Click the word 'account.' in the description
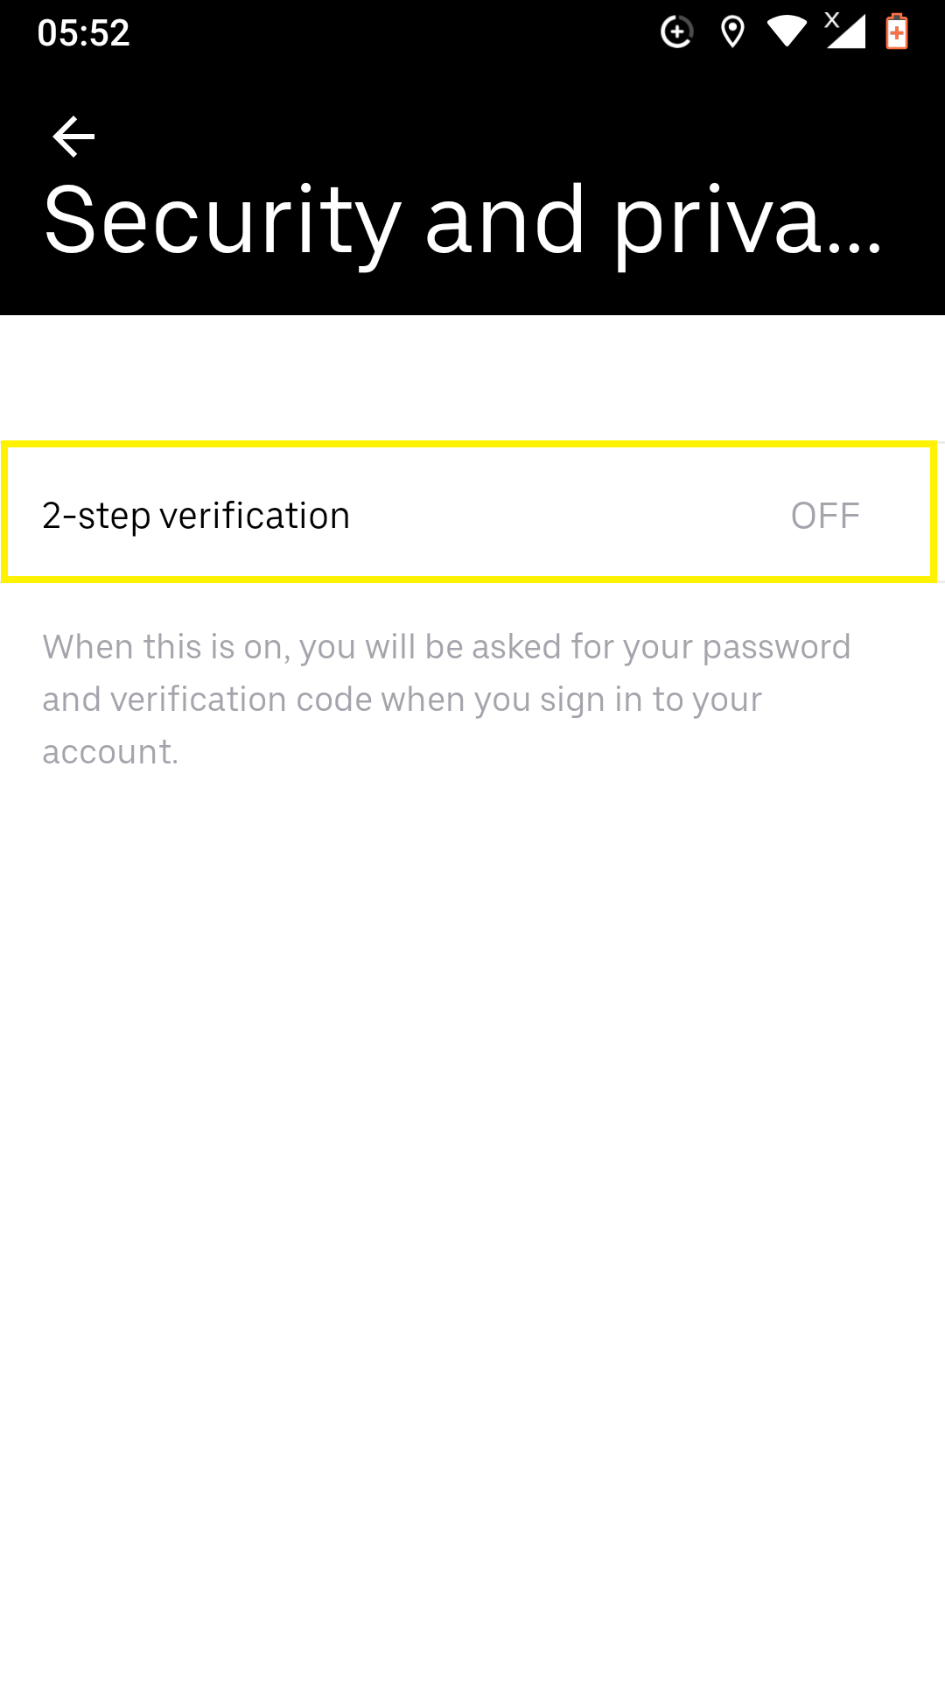Image resolution: width=945 pixels, height=1681 pixels. pyautogui.click(x=110, y=752)
